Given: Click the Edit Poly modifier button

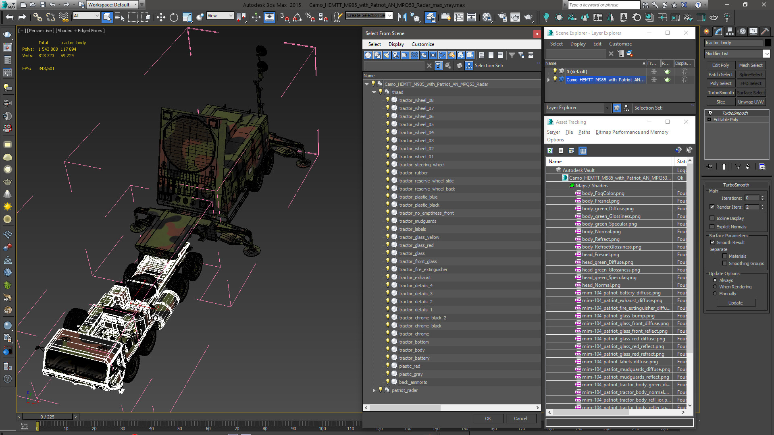Looking at the screenshot, I should pos(720,65).
